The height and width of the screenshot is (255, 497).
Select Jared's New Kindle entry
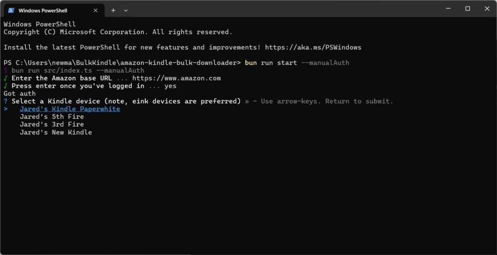pos(56,132)
